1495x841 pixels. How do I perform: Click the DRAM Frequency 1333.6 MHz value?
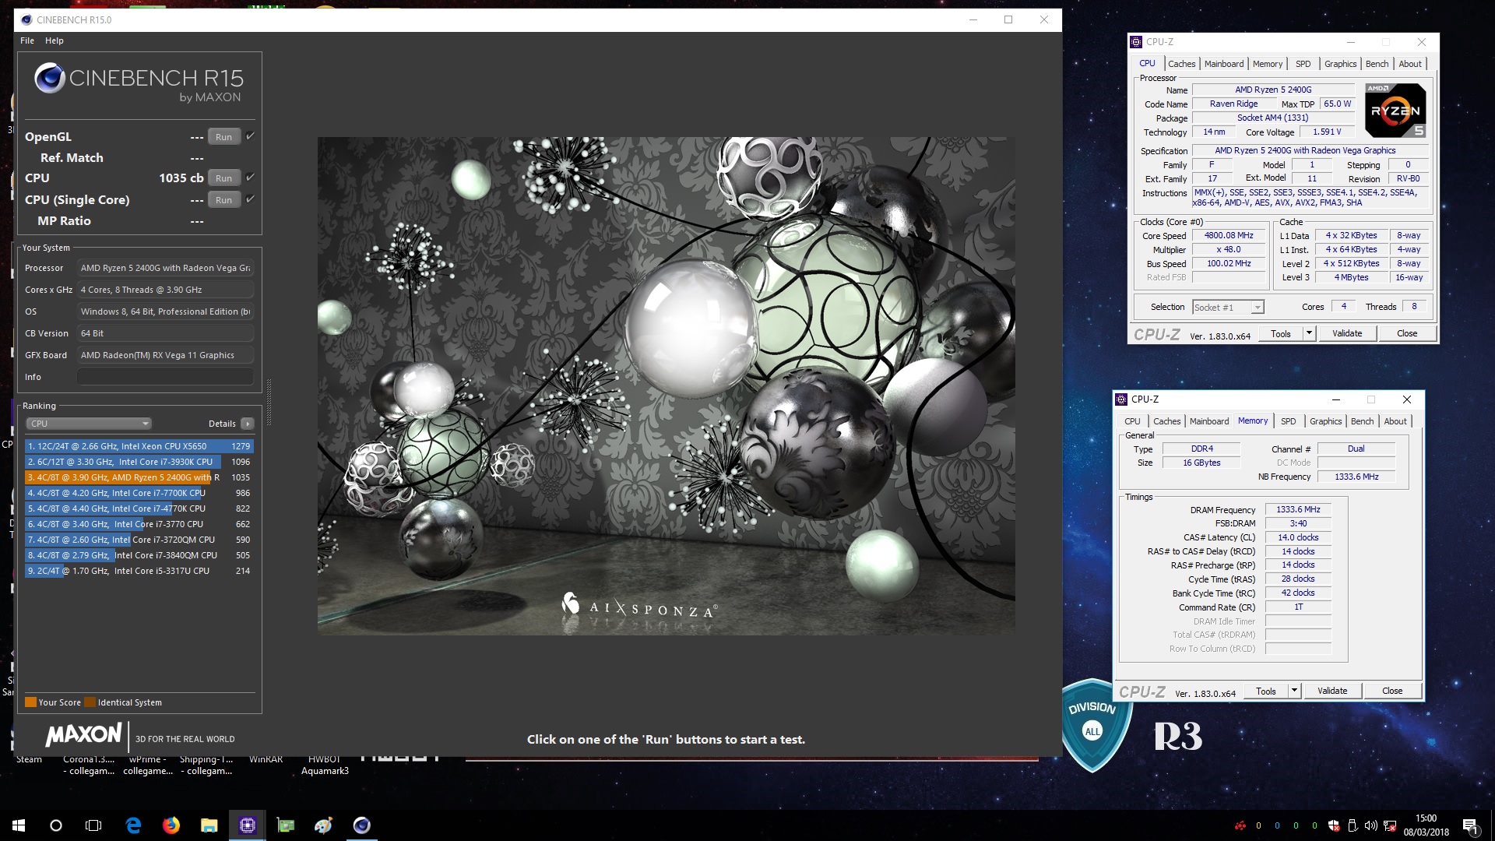1298,509
